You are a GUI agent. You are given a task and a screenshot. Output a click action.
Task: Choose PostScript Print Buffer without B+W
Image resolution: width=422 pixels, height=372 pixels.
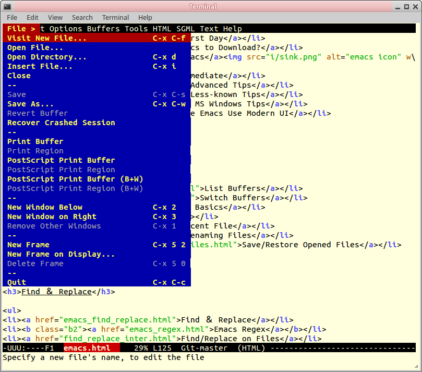coord(97,160)
